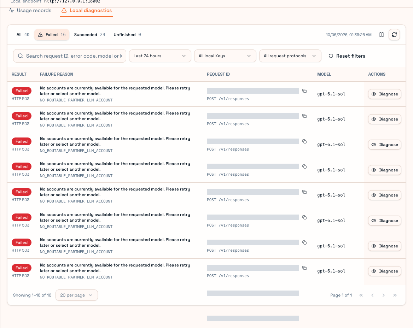
Task: Click the search magnifier icon
Action: coord(20,56)
